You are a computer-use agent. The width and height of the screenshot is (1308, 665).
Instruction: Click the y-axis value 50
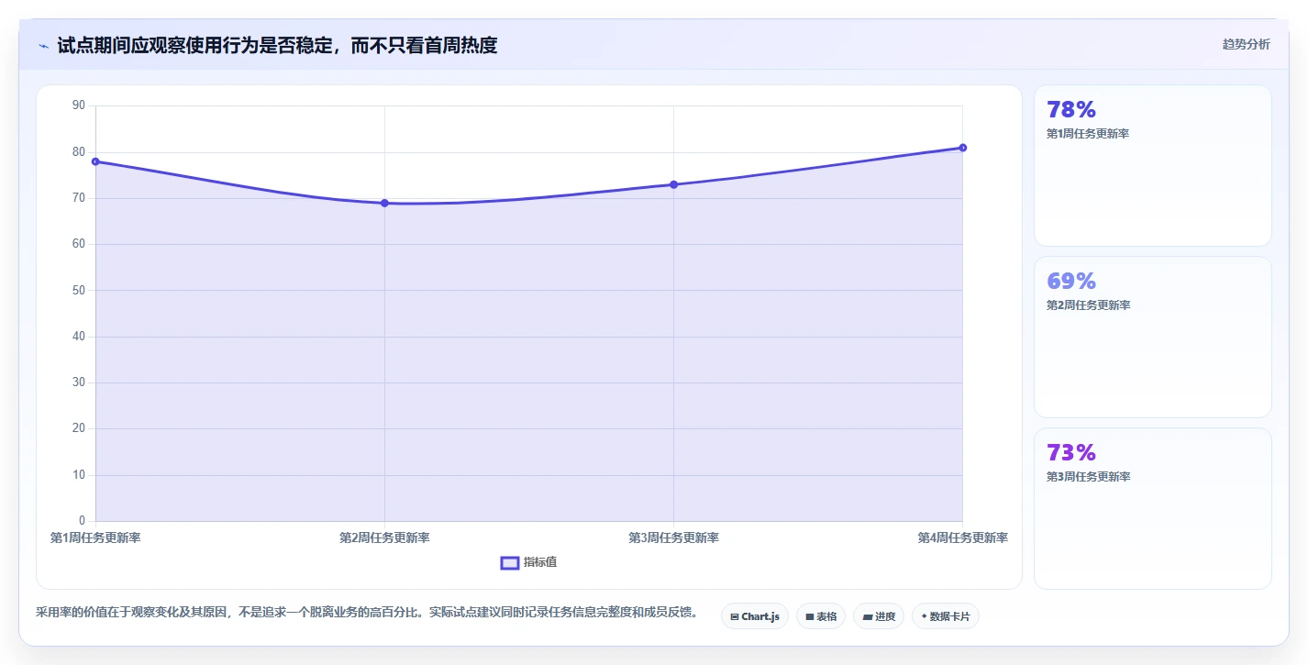(78, 290)
